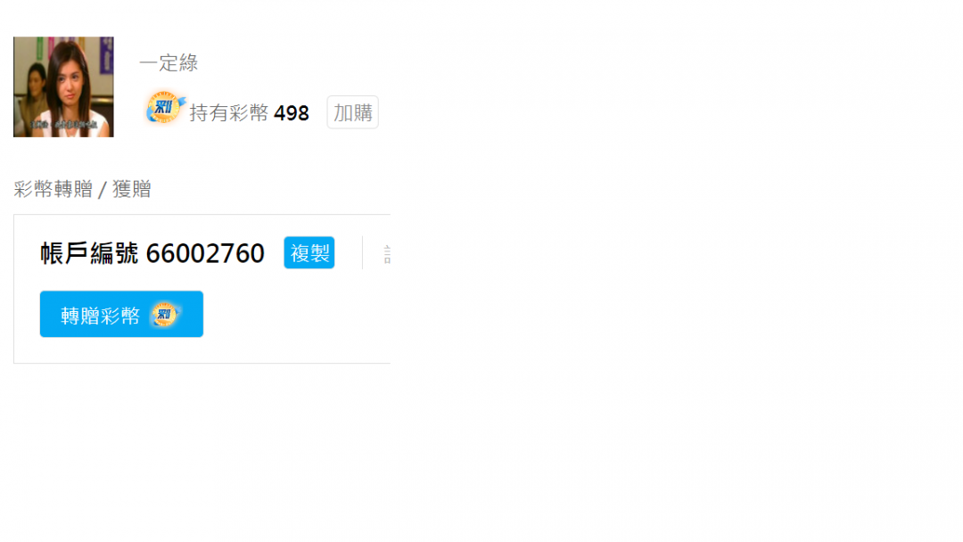Select the username 一定綠
963x542 pixels.
(169, 62)
